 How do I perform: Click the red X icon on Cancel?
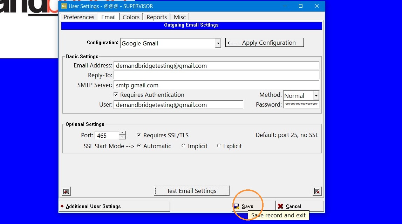pyautogui.click(x=280, y=206)
